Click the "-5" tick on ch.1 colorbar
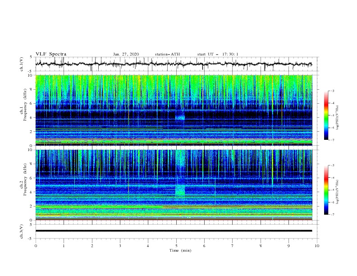This screenshot has height=276, width=357. click(x=333, y=115)
